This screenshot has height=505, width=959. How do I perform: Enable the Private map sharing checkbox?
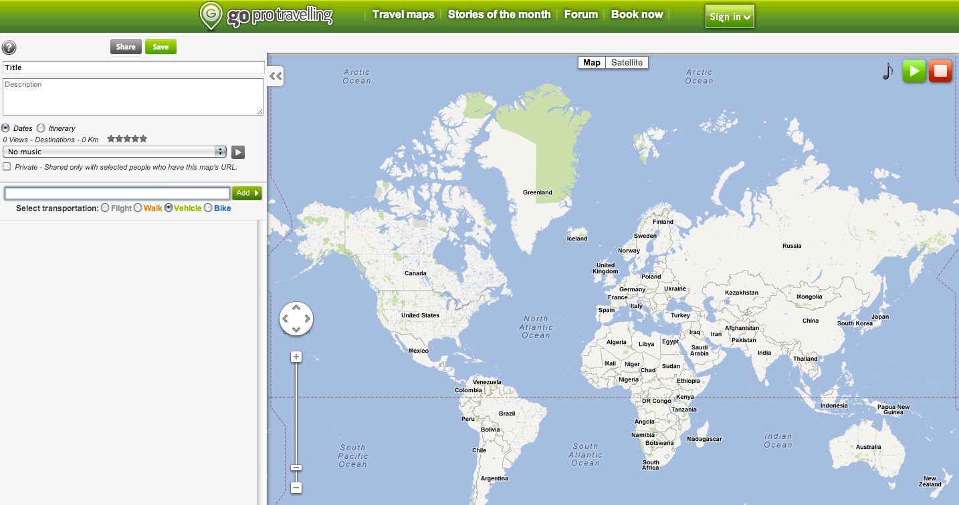point(6,166)
